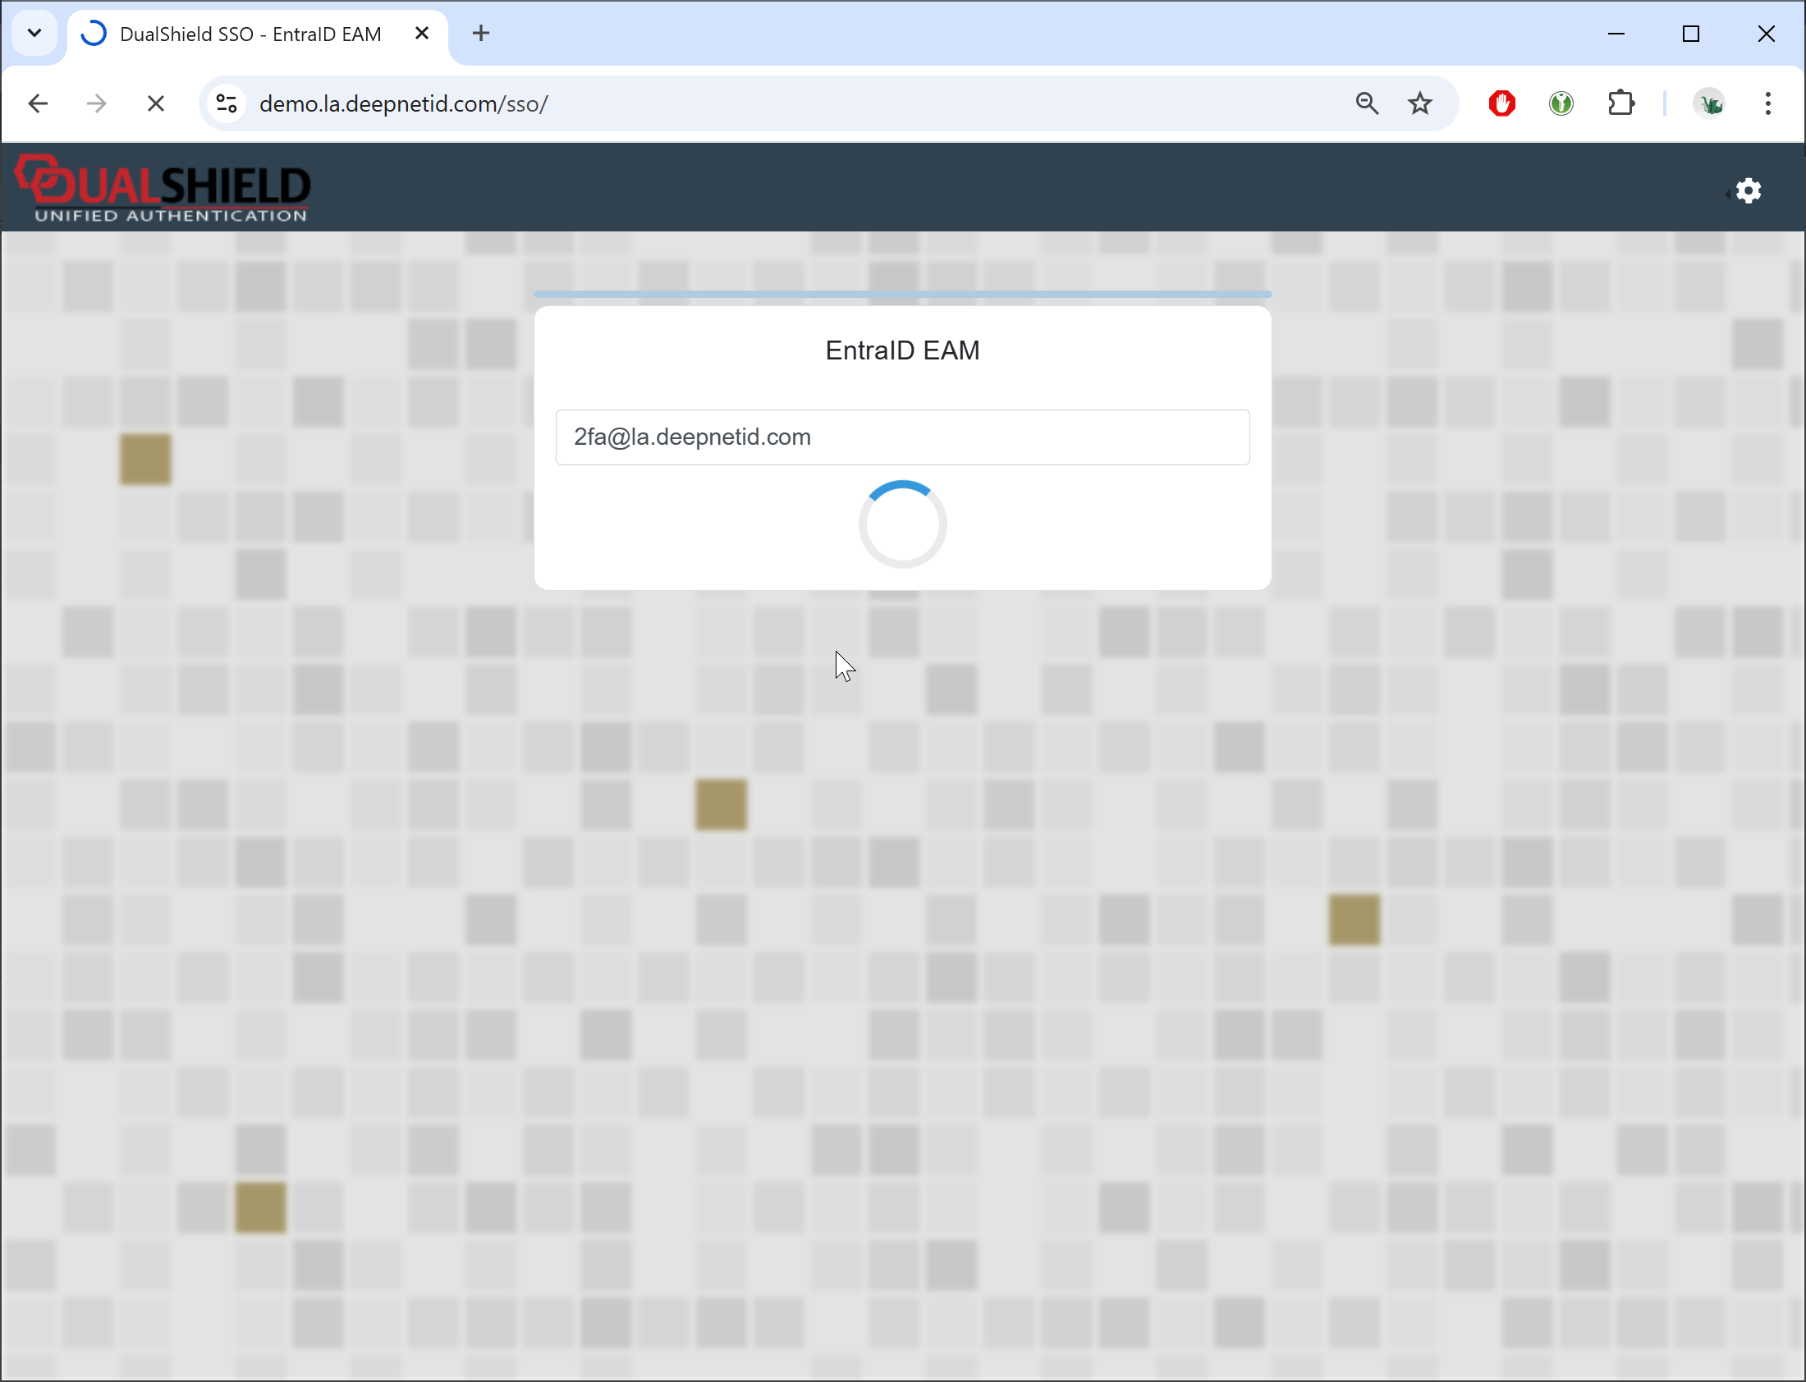Click the blue progress bar above the login card
Viewport: 1806px width, 1382px height.
(901, 294)
